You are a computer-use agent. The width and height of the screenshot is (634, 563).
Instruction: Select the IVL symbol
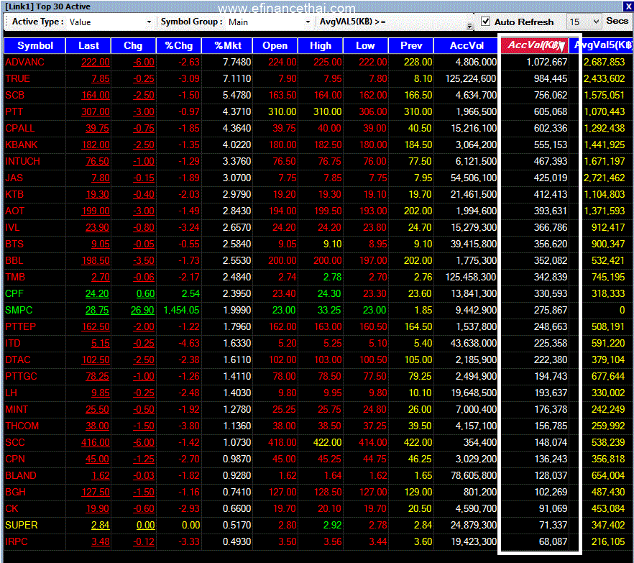(12, 228)
